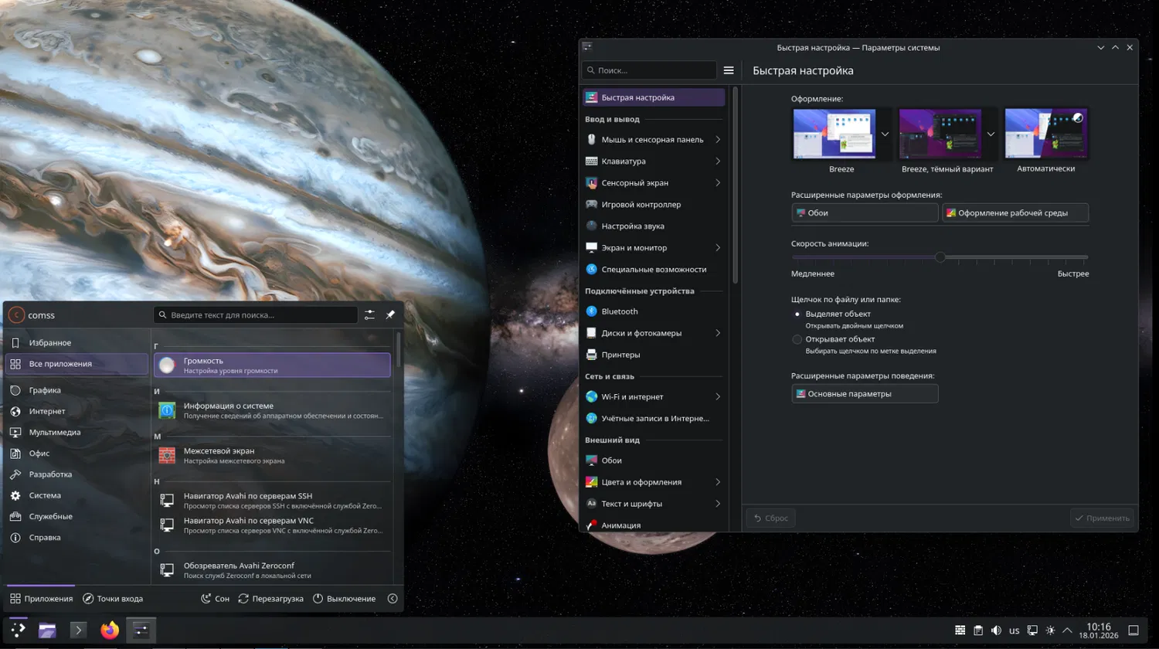The height and width of the screenshot is (649, 1159).
Task: Open Bluetooth settings in the sidebar
Action: [x=654, y=311]
